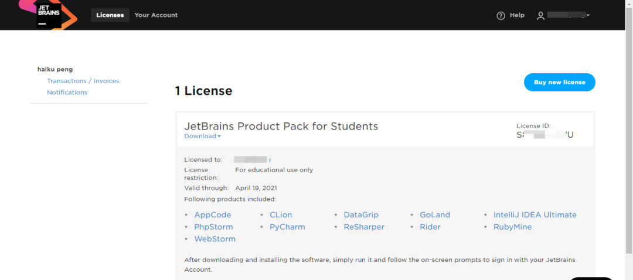The width and height of the screenshot is (633, 280).
Task: Click the JetBrains logo
Action: pyautogui.click(x=49, y=15)
